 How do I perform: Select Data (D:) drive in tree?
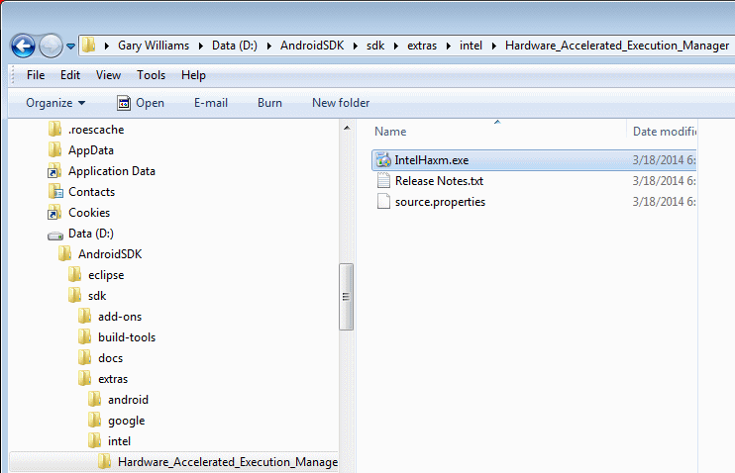click(x=91, y=234)
